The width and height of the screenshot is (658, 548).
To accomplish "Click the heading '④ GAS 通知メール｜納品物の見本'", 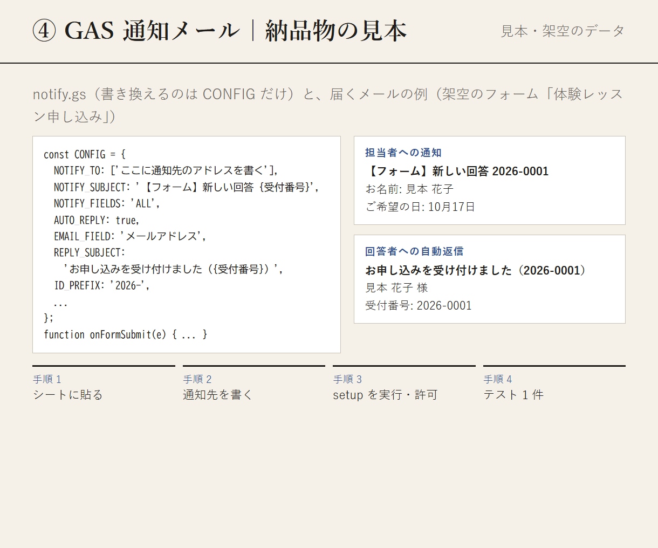I will [x=220, y=31].
